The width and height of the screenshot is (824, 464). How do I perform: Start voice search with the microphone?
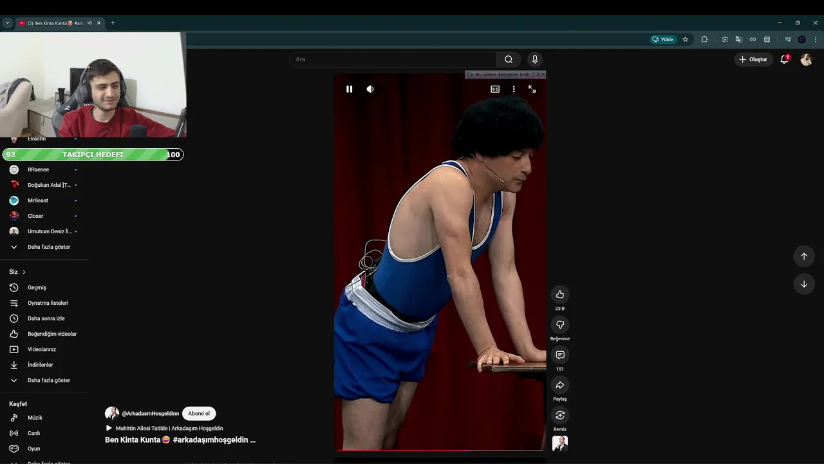(535, 59)
